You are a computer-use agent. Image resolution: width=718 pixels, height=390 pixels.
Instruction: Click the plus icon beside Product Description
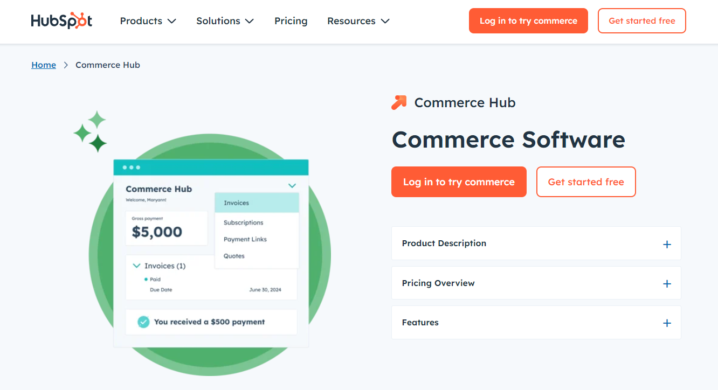[x=667, y=243]
